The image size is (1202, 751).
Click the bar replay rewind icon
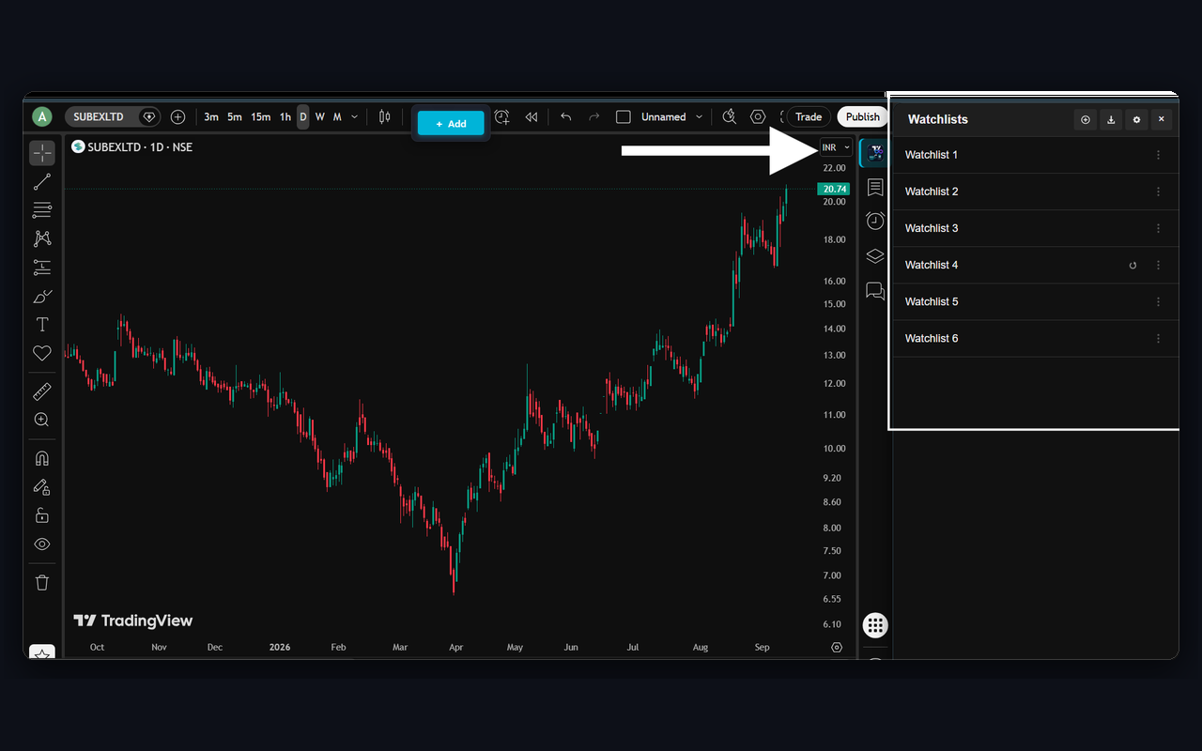coord(532,117)
